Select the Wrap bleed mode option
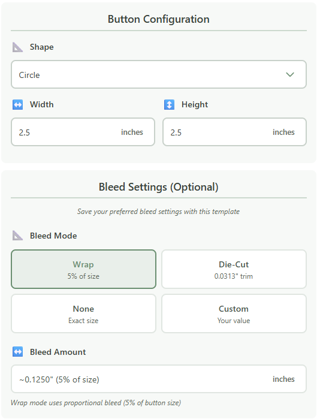This screenshot has width=317, height=419. [83, 269]
